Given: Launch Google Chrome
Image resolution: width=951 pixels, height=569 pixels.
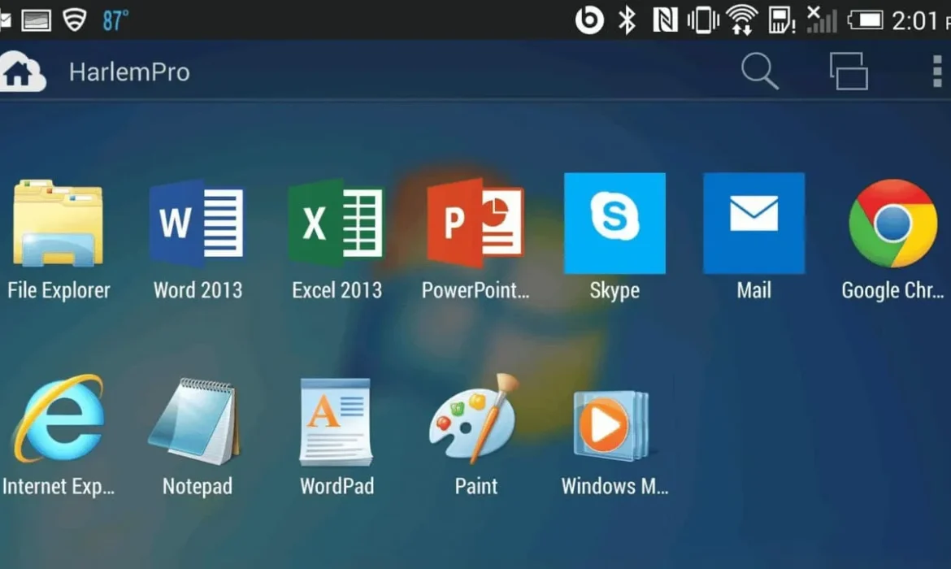Looking at the screenshot, I should point(892,224).
